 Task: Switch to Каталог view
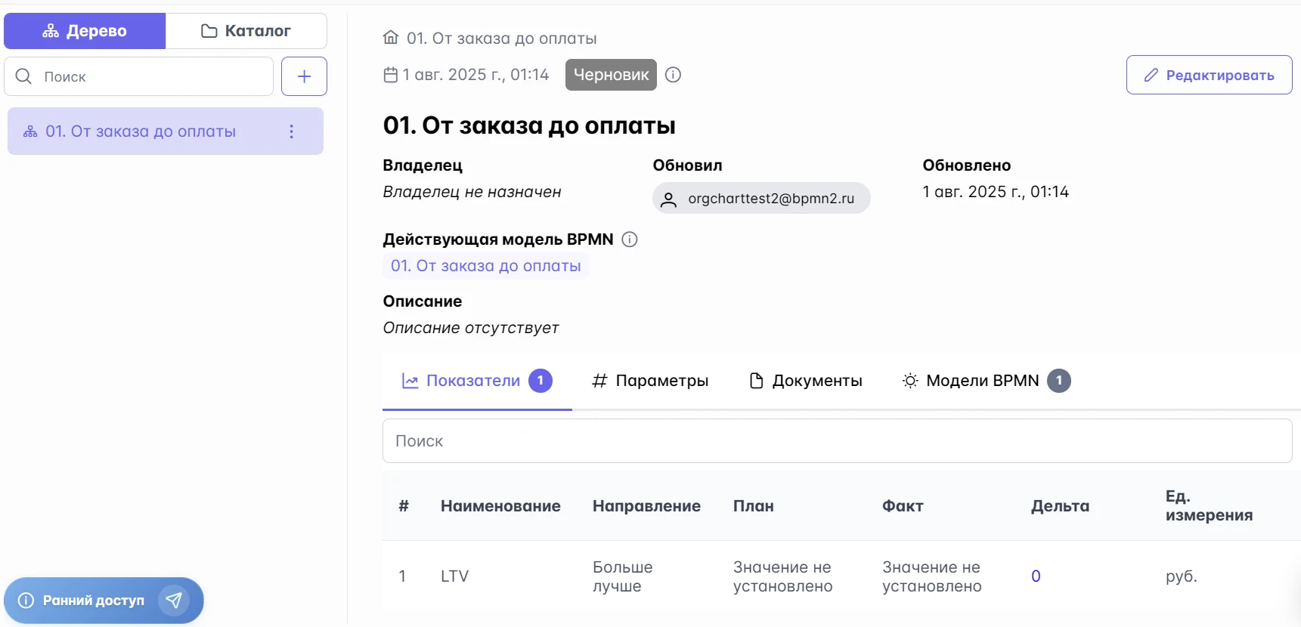coord(246,31)
